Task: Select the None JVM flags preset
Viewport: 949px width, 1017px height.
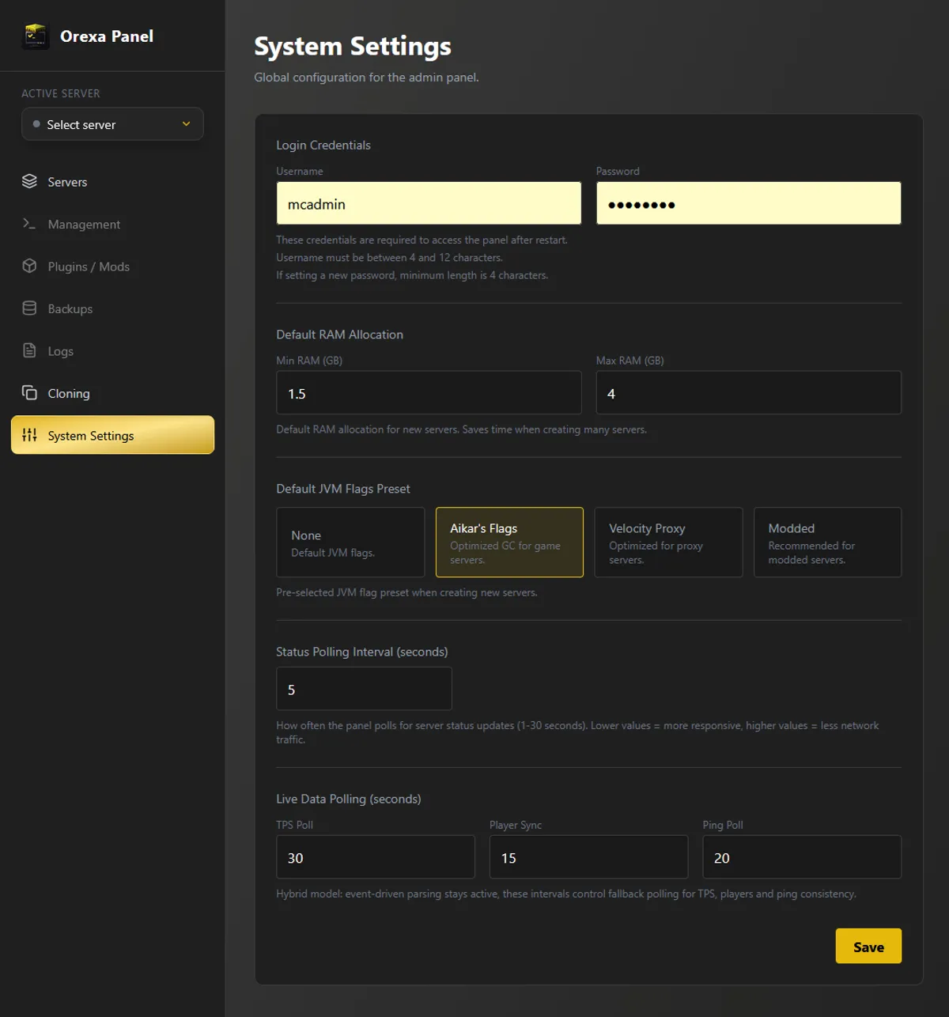Action: [x=350, y=543]
